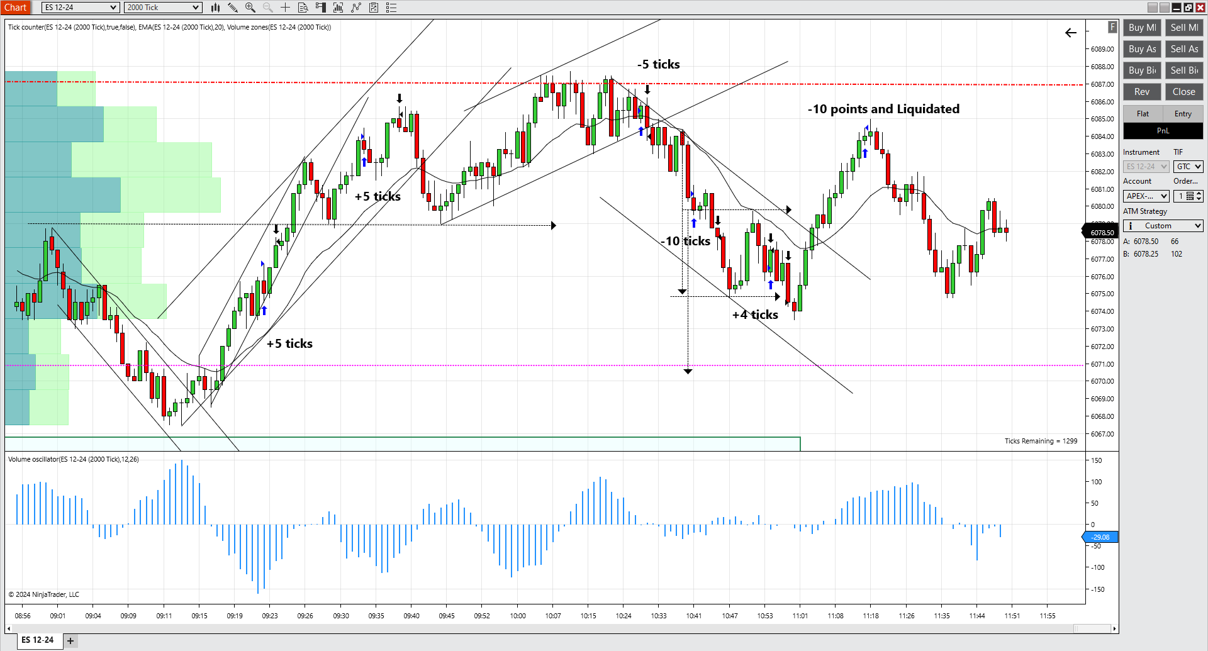Select the drawing tools pencil icon

pos(232,8)
